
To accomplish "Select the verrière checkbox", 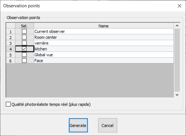I will pyautogui.click(x=24, y=43).
